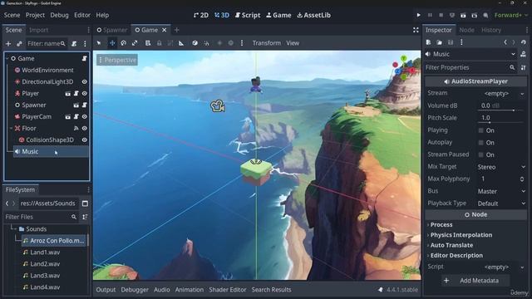Open the Playback Type Default dropdown
The width and height of the screenshot is (532, 299).
tap(502, 203)
